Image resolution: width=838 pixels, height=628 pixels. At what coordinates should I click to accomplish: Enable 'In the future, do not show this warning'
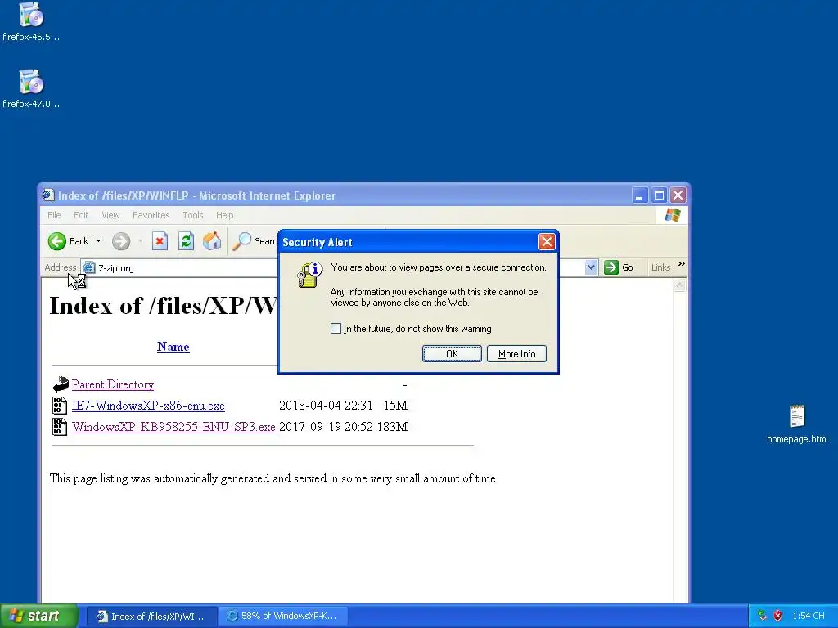336,329
